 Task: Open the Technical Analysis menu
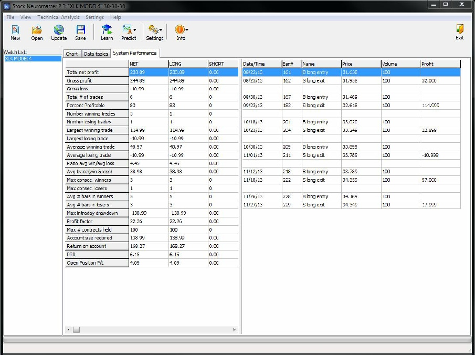tap(58, 17)
